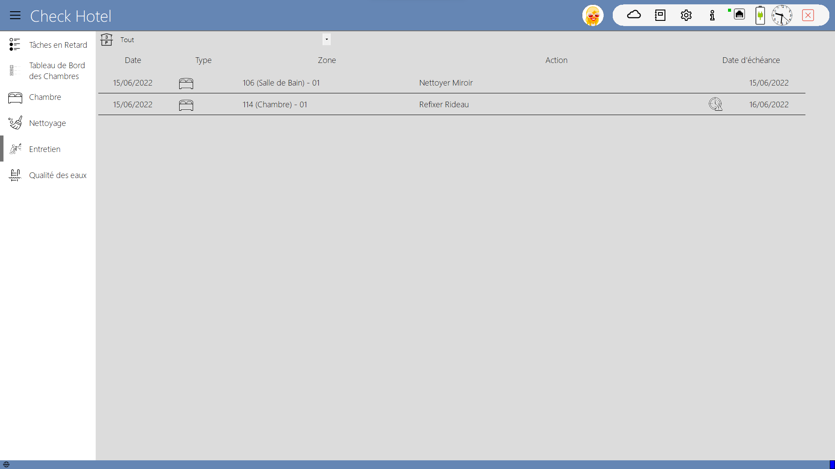Open the hamburger menu
Image resolution: width=835 pixels, height=469 pixels.
pyautogui.click(x=15, y=16)
